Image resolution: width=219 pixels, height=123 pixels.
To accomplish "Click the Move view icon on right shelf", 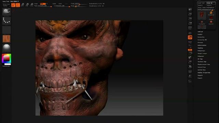I will pos(190,58).
